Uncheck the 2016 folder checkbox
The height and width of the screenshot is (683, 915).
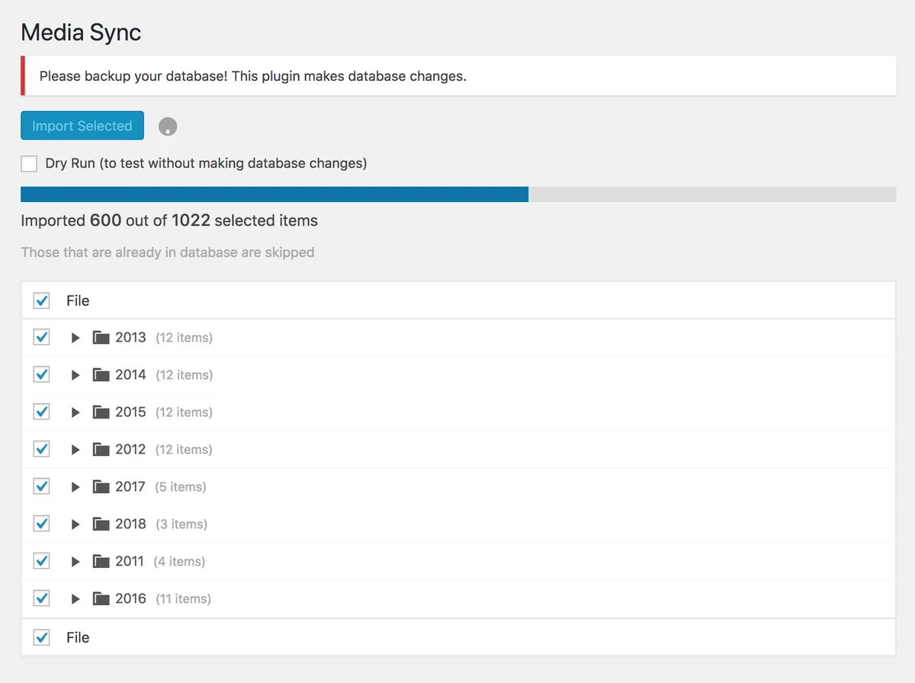coord(41,598)
